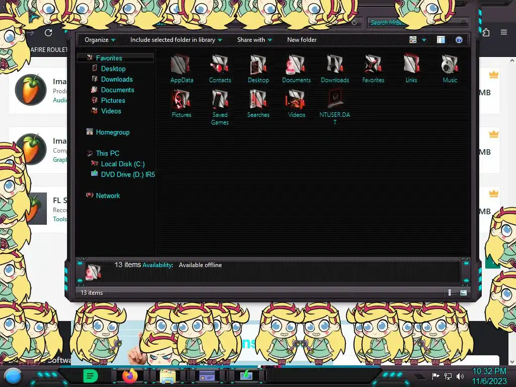This screenshot has height=387, width=516.
Task: Open File Explorer from the taskbar
Action: click(x=167, y=376)
